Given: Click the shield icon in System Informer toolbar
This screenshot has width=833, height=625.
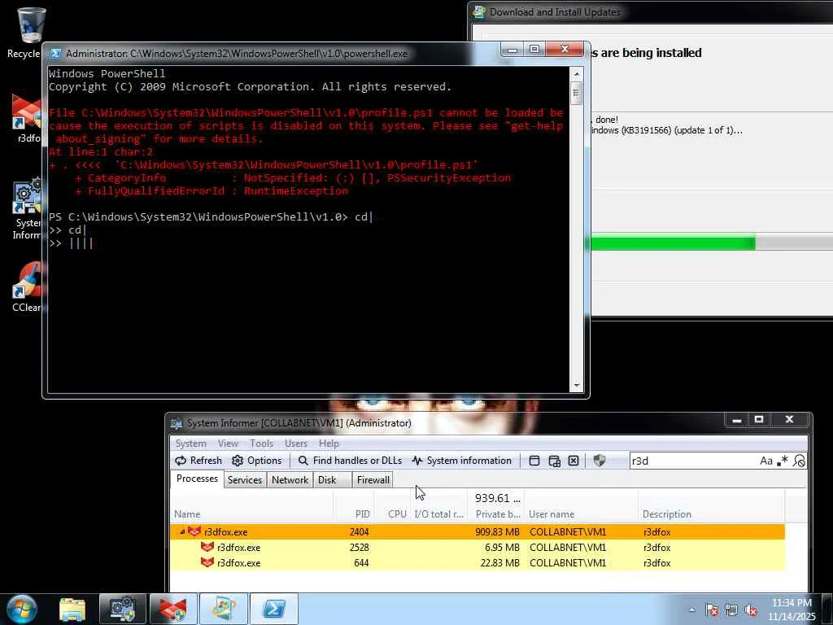Looking at the screenshot, I should coord(600,461).
